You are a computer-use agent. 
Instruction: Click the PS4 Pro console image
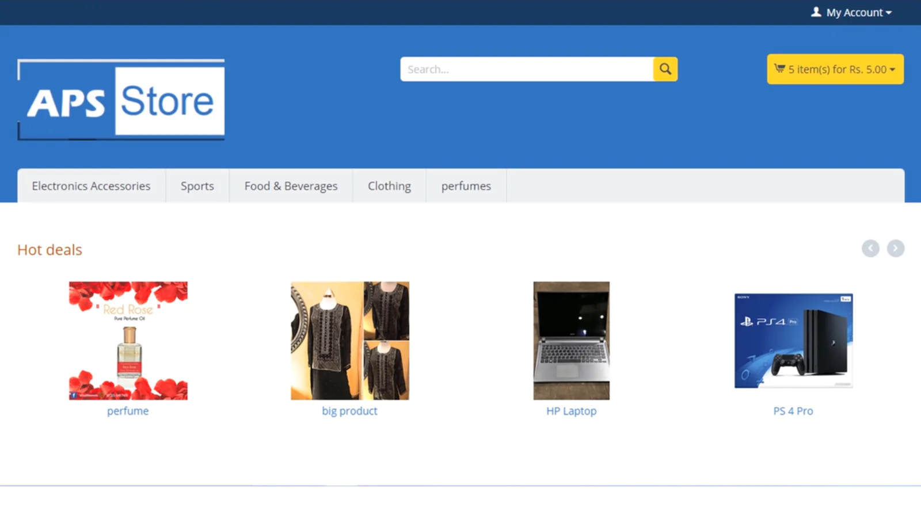point(793,341)
